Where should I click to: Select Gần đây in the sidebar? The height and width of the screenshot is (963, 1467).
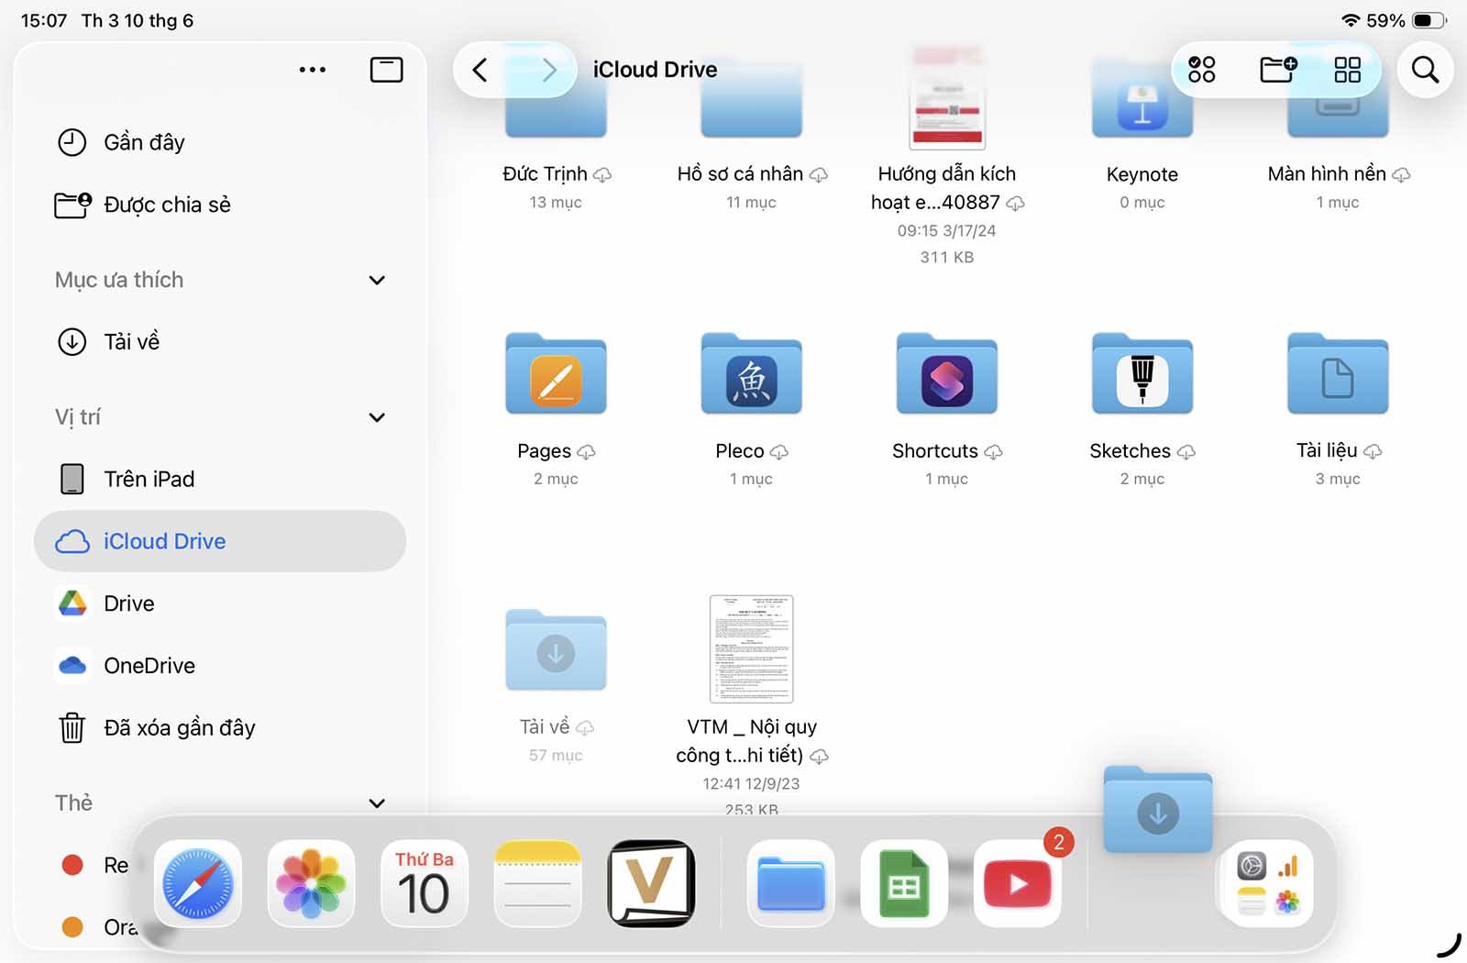click(x=144, y=142)
